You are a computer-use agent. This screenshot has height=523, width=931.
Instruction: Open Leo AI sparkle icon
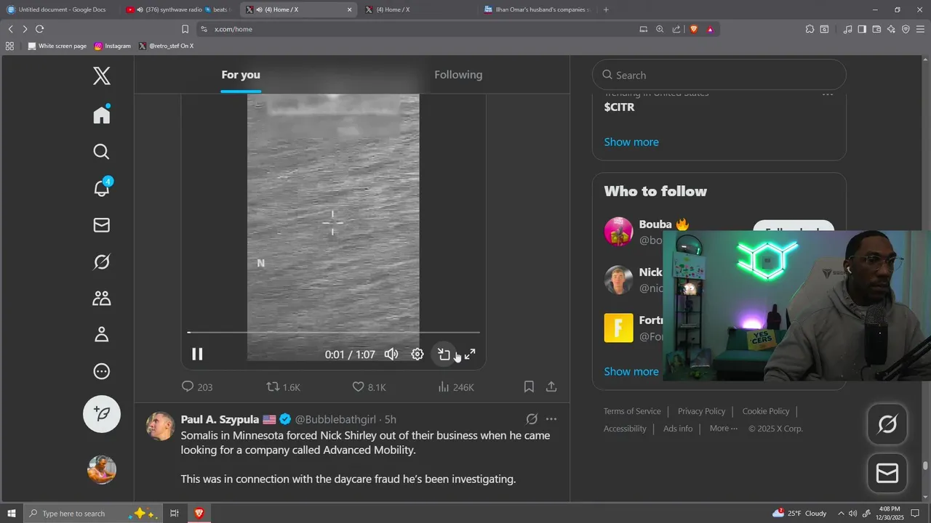tap(891, 29)
